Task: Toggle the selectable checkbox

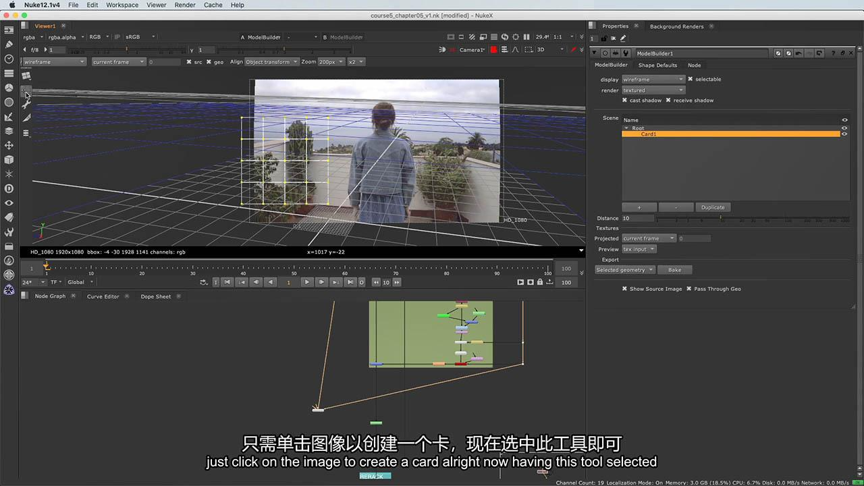Action: click(691, 80)
